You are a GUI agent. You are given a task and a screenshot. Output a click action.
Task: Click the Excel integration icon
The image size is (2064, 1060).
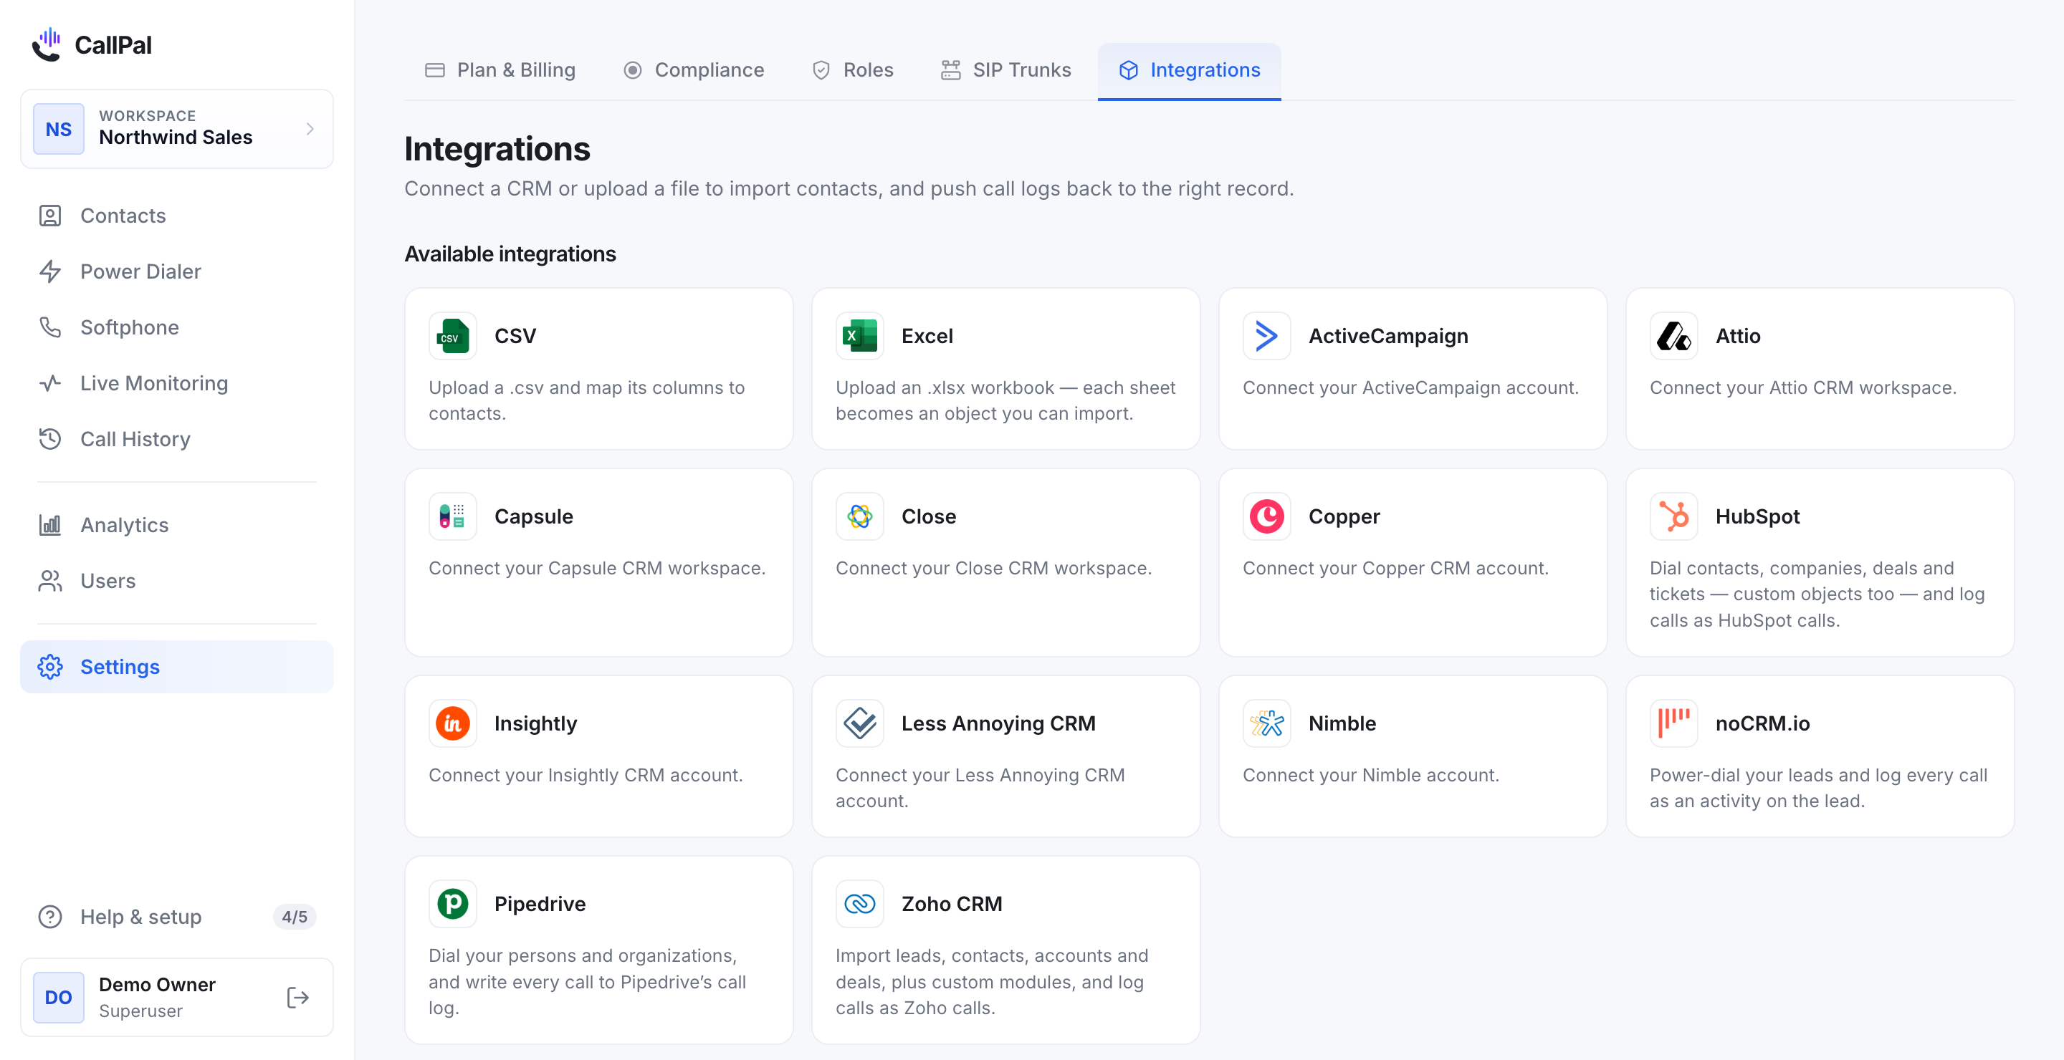[x=860, y=336]
